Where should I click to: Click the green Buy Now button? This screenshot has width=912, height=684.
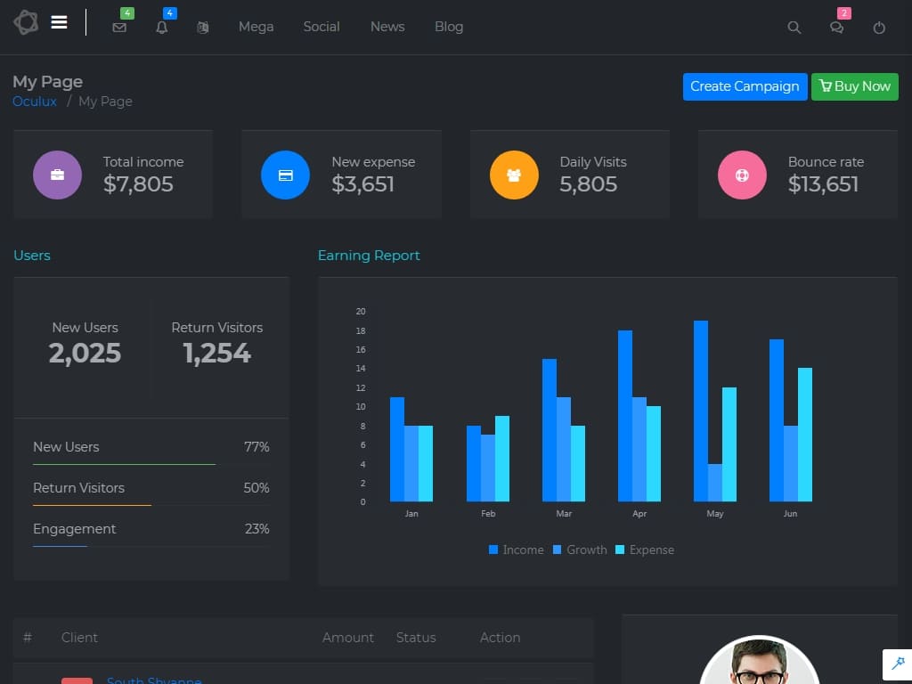[x=854, y=86]
